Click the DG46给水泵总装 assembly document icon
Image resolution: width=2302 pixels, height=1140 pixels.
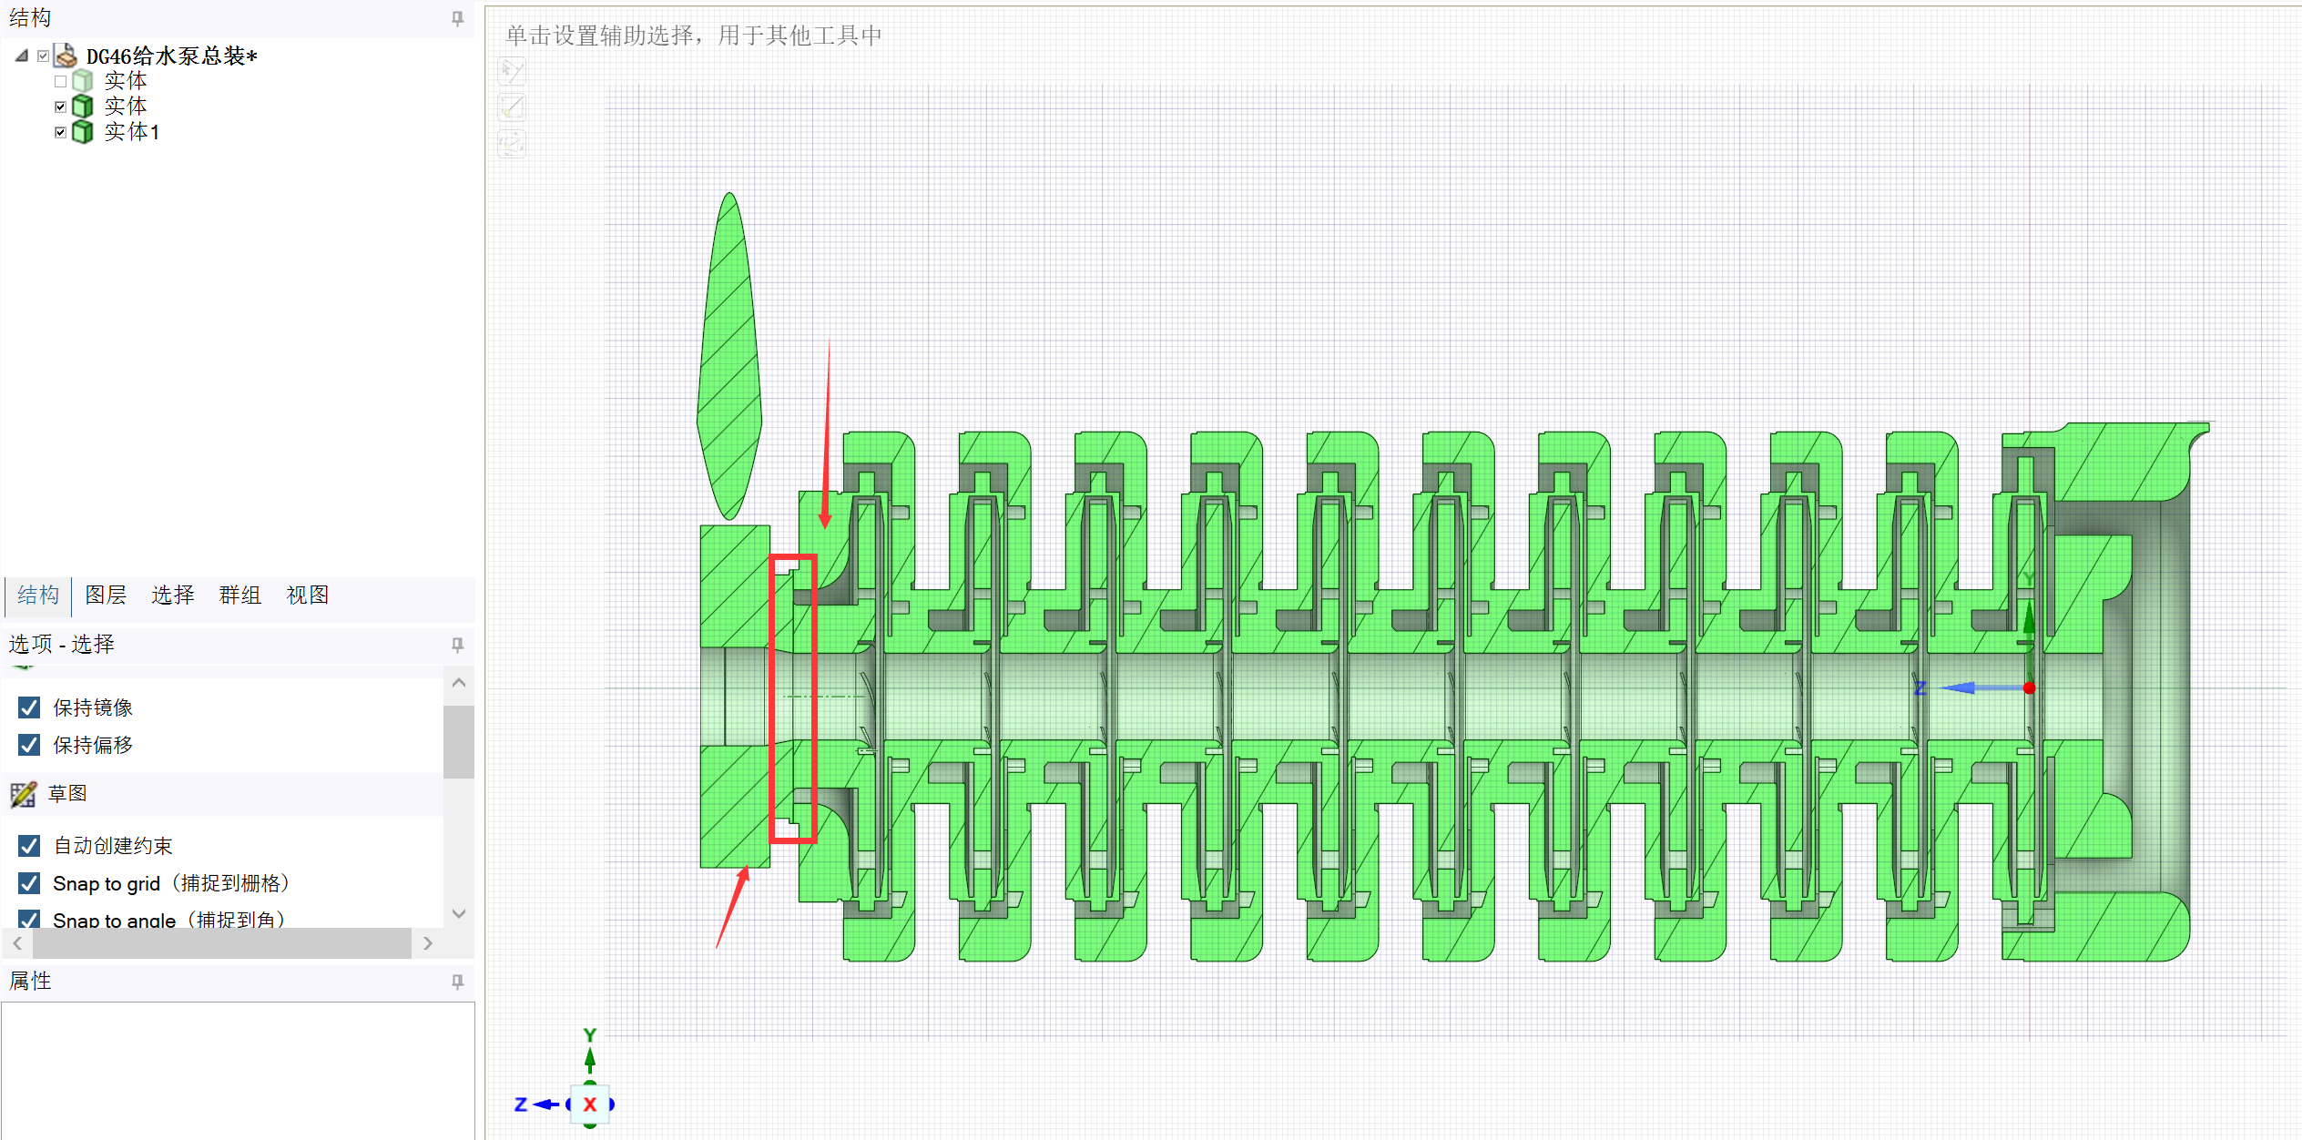point(66,56)
